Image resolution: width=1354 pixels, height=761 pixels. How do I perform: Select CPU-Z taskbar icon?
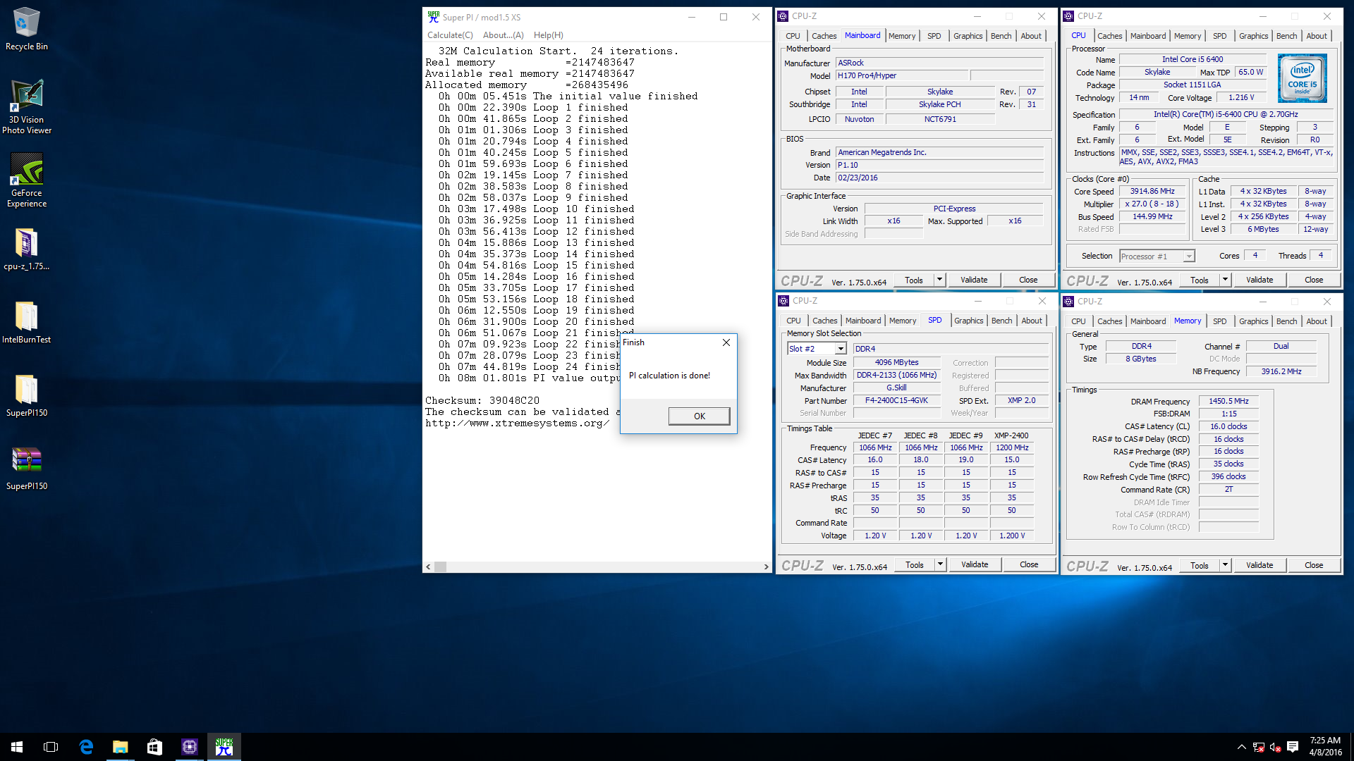click(x=189, y=747)
